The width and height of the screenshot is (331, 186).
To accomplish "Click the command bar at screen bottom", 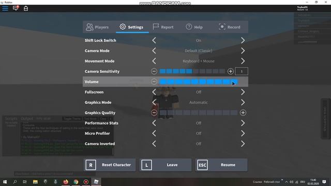I will click(55, 174).
